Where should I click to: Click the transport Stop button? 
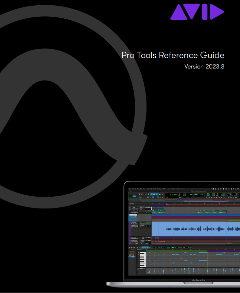point(219,198)
